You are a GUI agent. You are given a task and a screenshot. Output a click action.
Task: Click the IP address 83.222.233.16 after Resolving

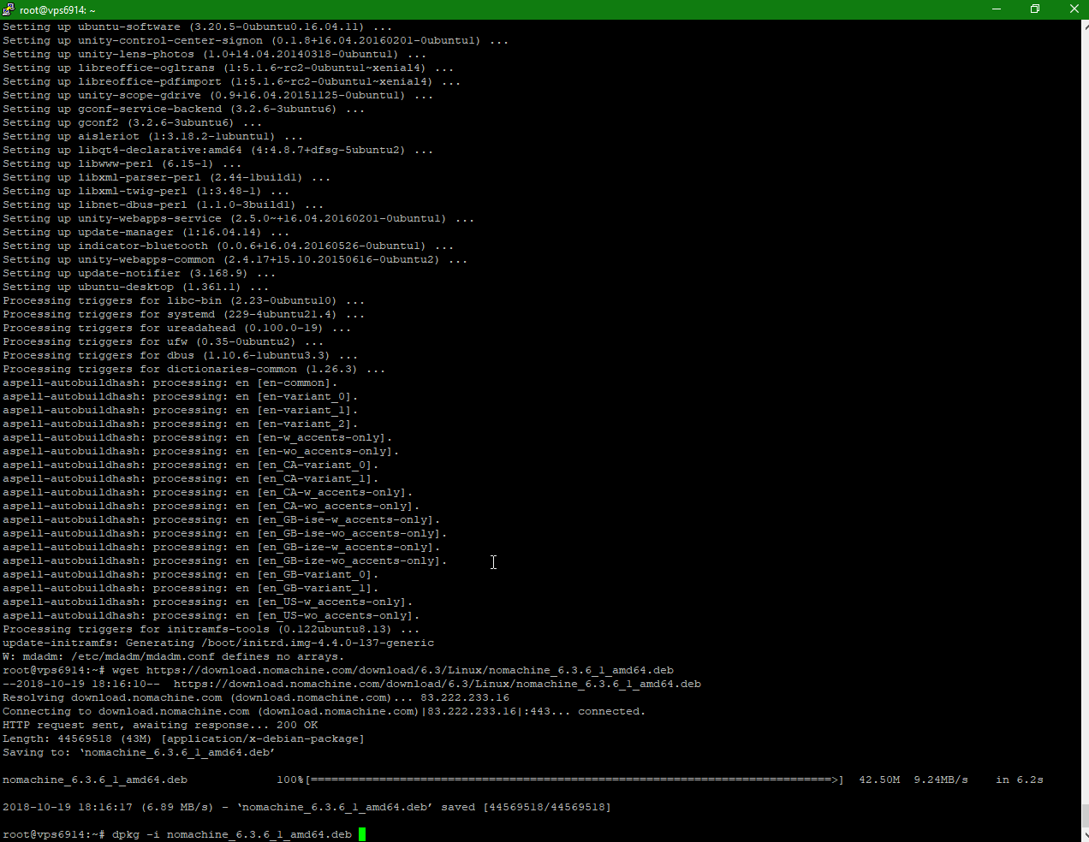click(464, 697)
